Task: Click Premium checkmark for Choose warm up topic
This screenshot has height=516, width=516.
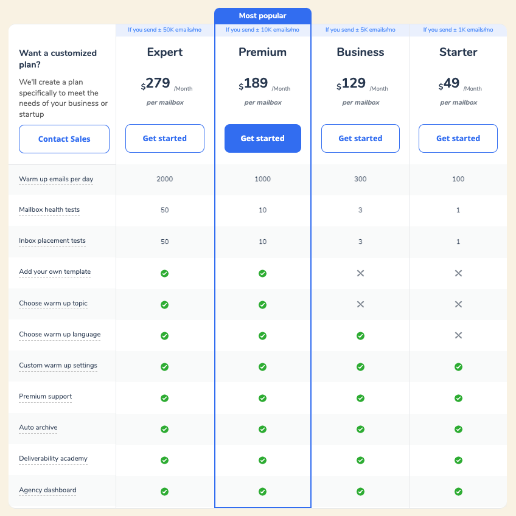Action: pyautogui.click(x=262, y=304)
